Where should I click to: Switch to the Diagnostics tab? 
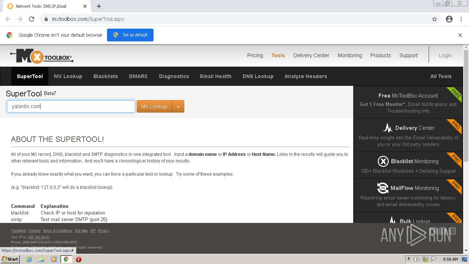(x=174, y=76)
